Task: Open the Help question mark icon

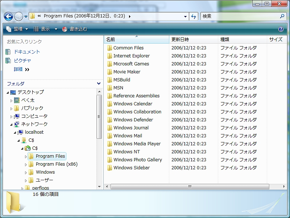Action: (x=281, y=29)
